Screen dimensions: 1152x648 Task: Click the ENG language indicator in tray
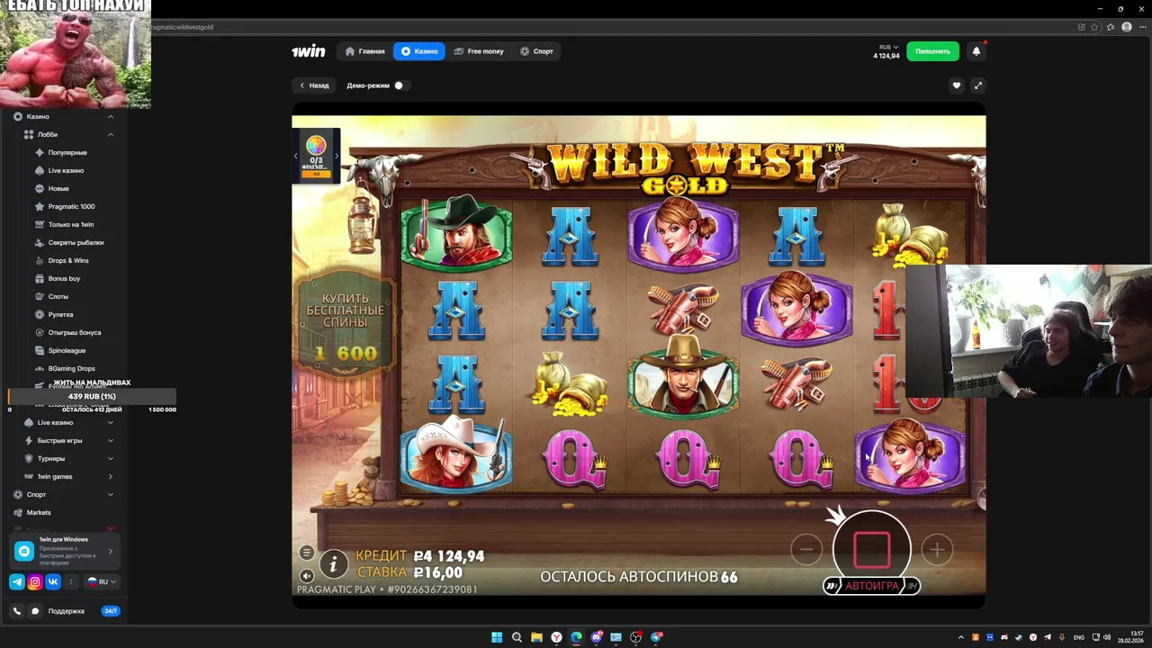click(x=1079, y=637)
